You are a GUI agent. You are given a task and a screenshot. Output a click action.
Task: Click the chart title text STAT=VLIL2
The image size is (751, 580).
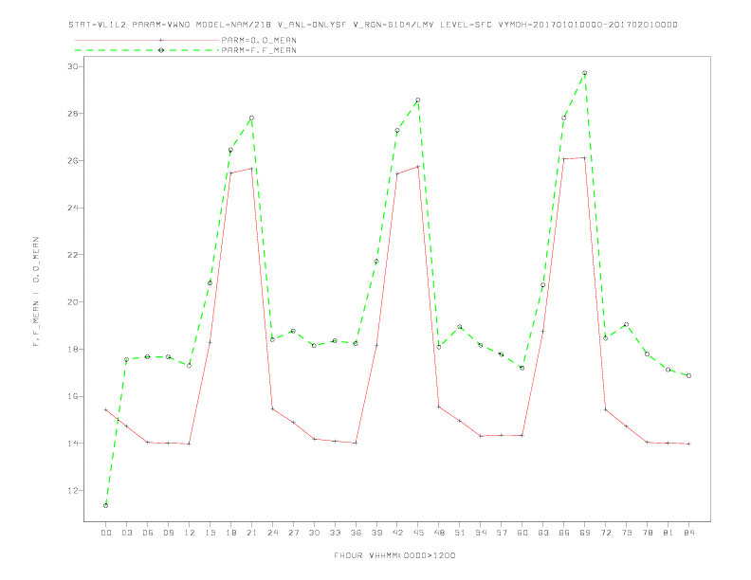coord(98,25)
